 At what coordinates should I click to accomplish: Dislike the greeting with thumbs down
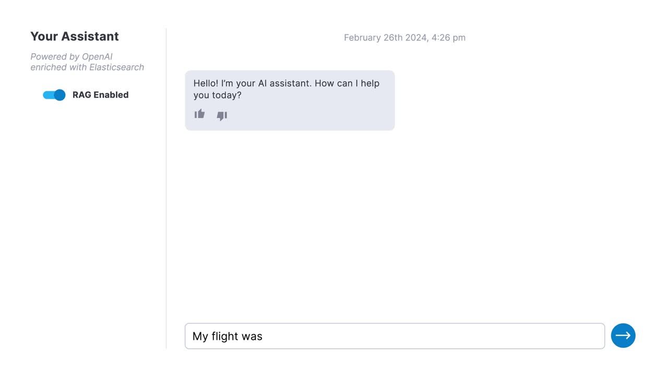pos(222,116)
